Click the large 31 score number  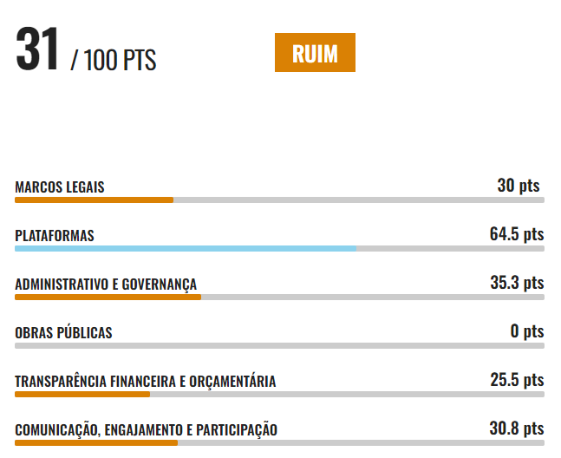(37, 51)
